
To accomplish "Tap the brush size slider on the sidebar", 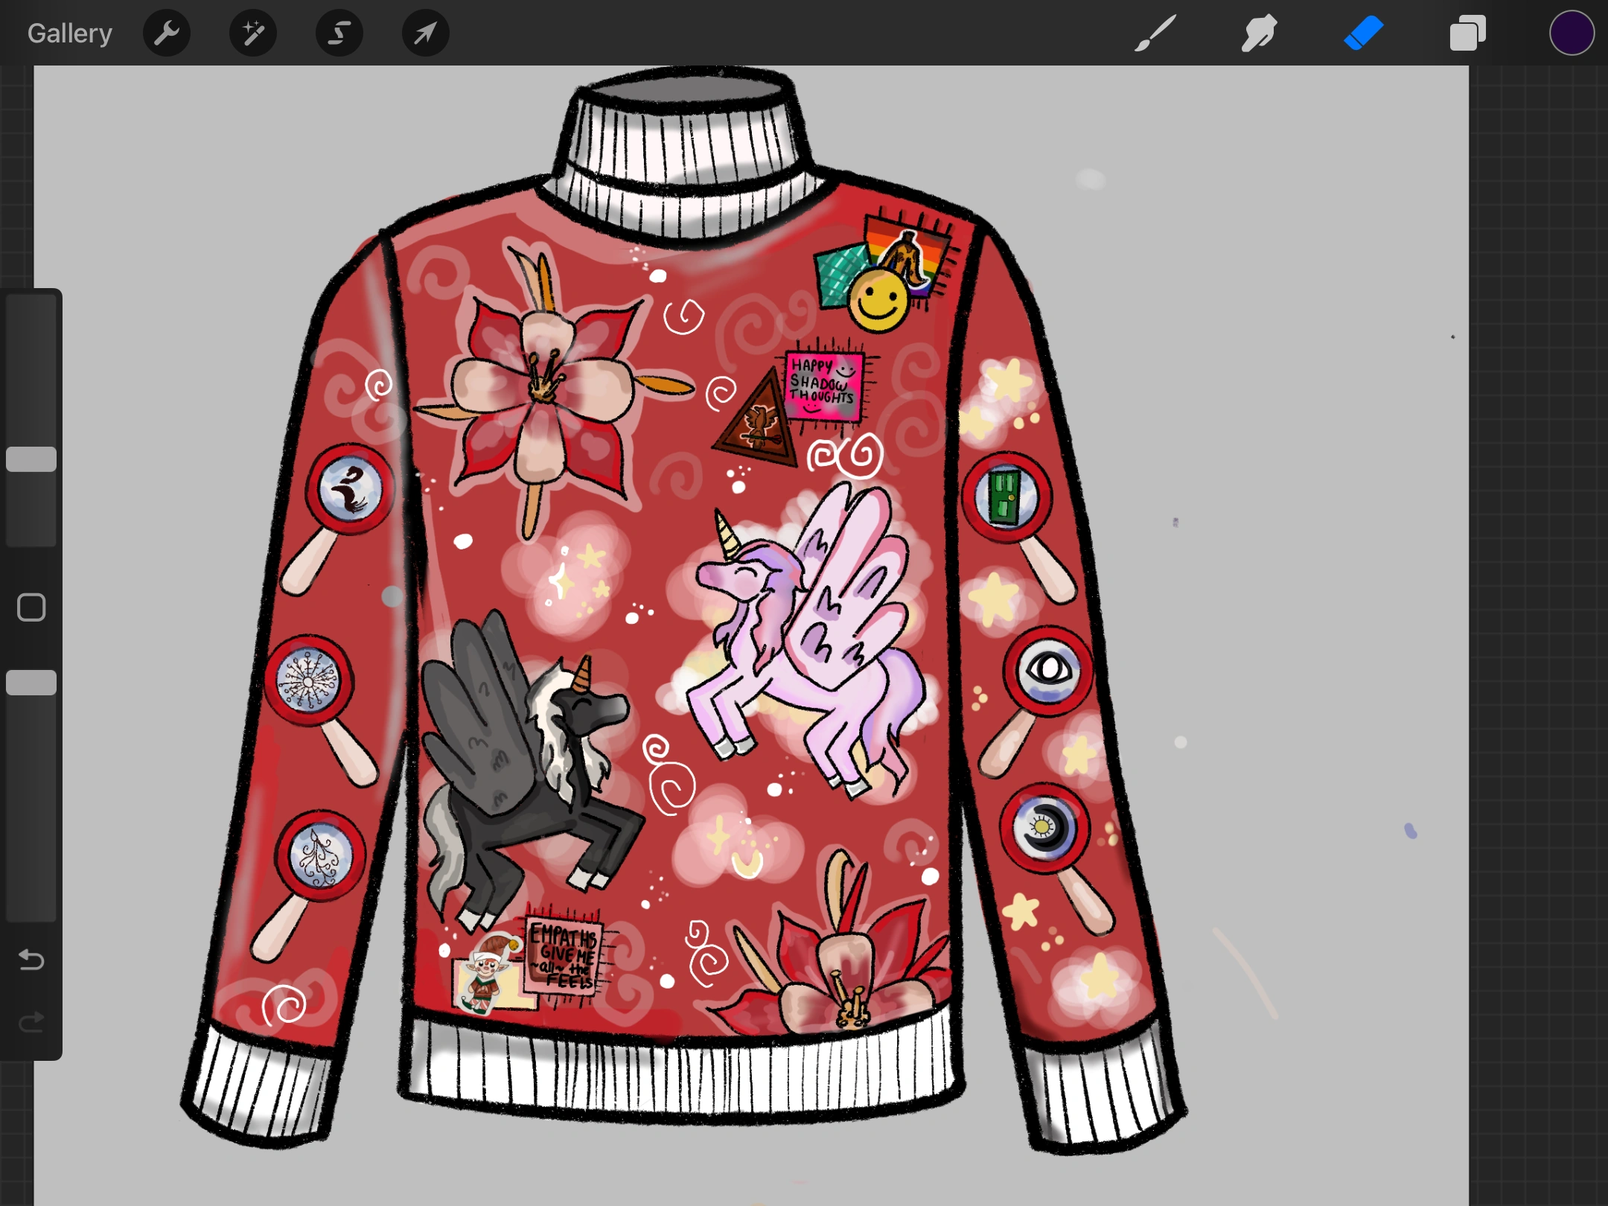I will [31, 458].
